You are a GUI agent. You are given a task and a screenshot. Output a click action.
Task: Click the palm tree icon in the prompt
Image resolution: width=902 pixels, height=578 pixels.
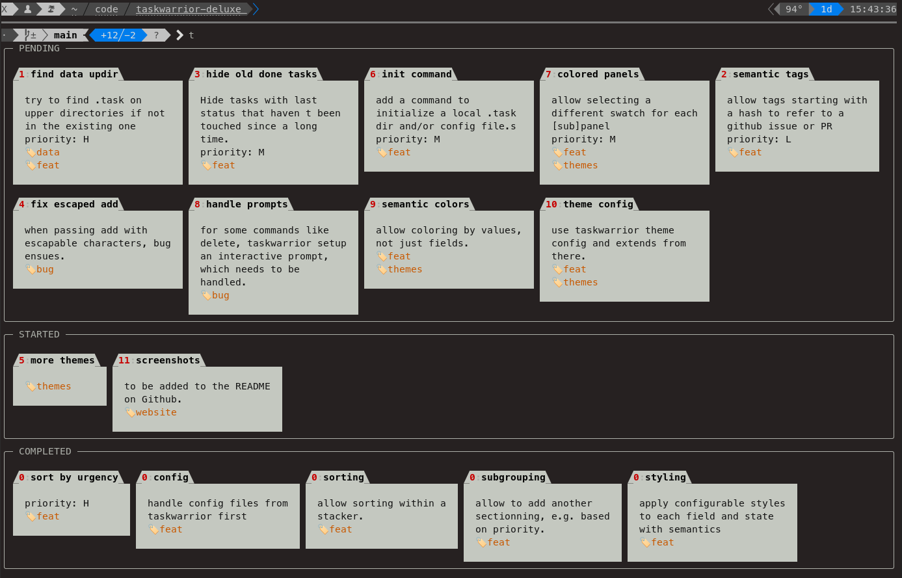[51, 9]
